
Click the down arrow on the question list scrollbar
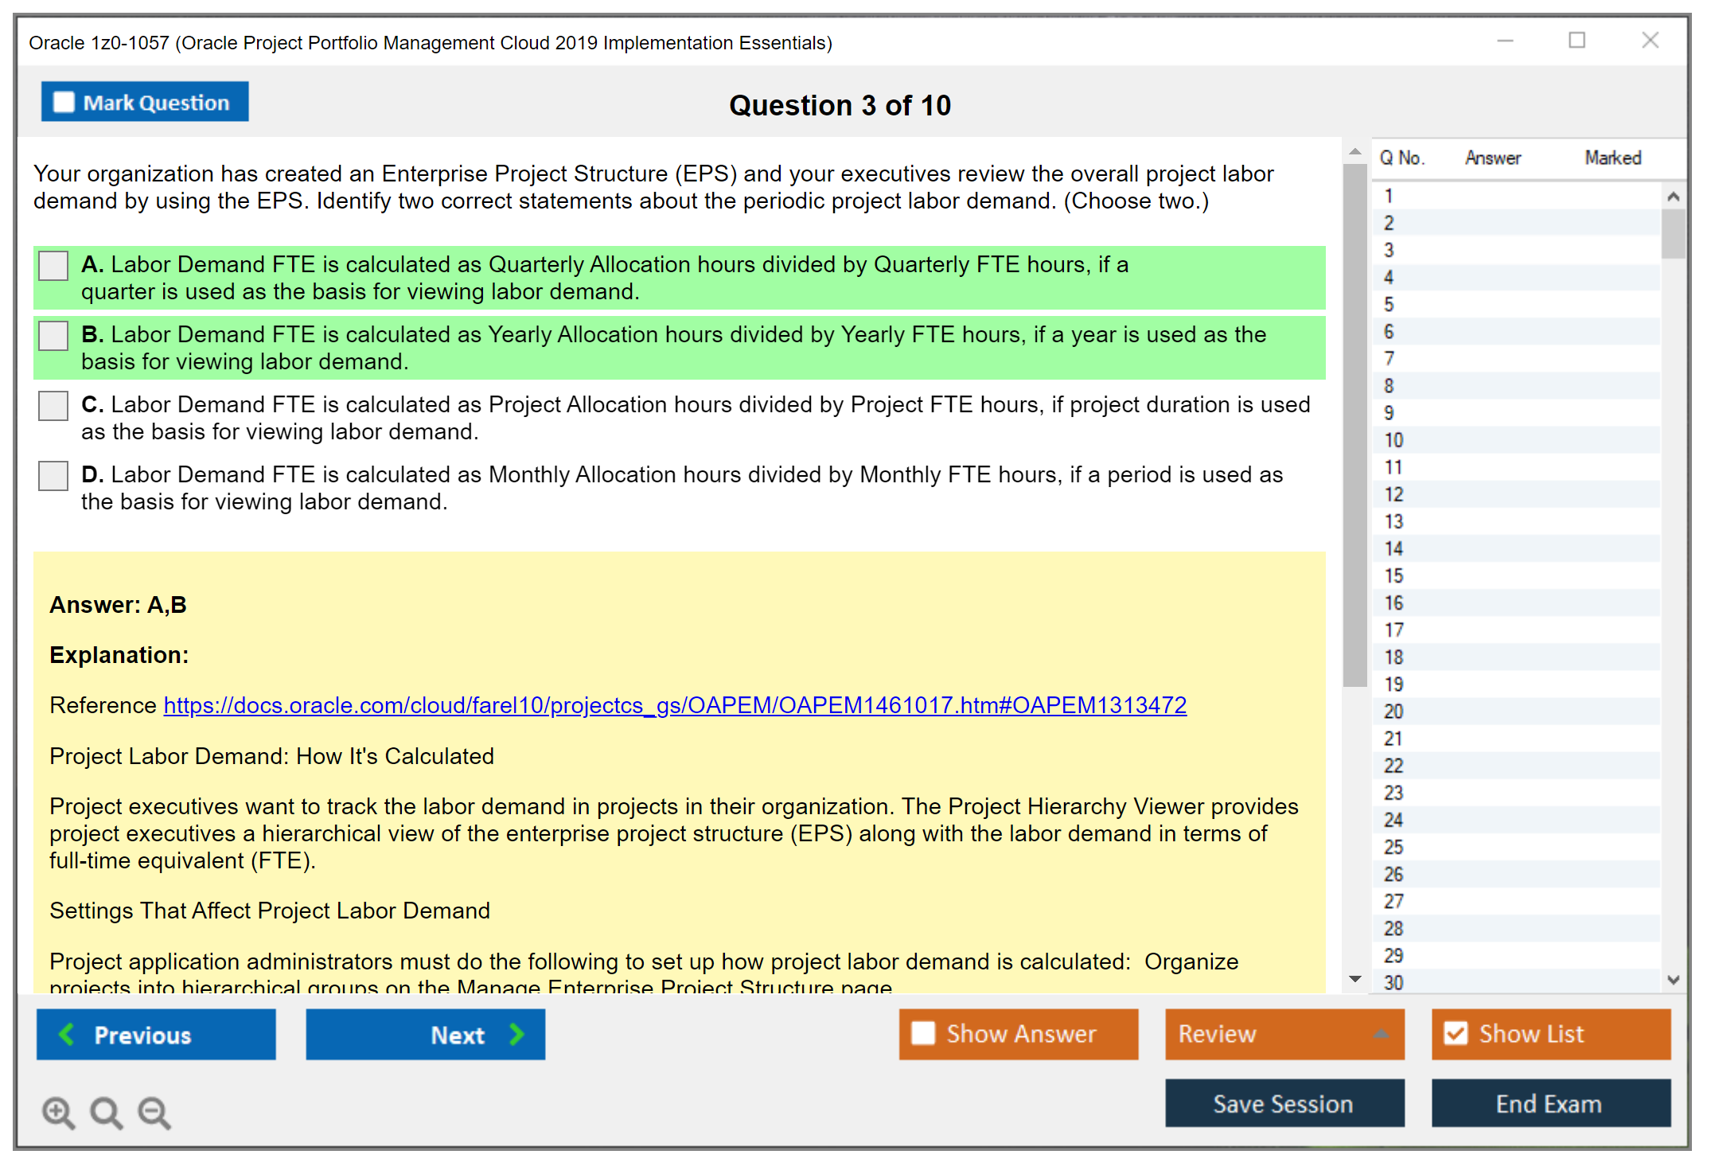pos(1674,981)
